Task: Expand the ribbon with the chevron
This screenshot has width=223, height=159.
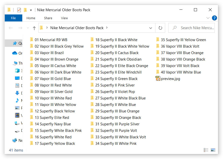Action: (208, 18)
